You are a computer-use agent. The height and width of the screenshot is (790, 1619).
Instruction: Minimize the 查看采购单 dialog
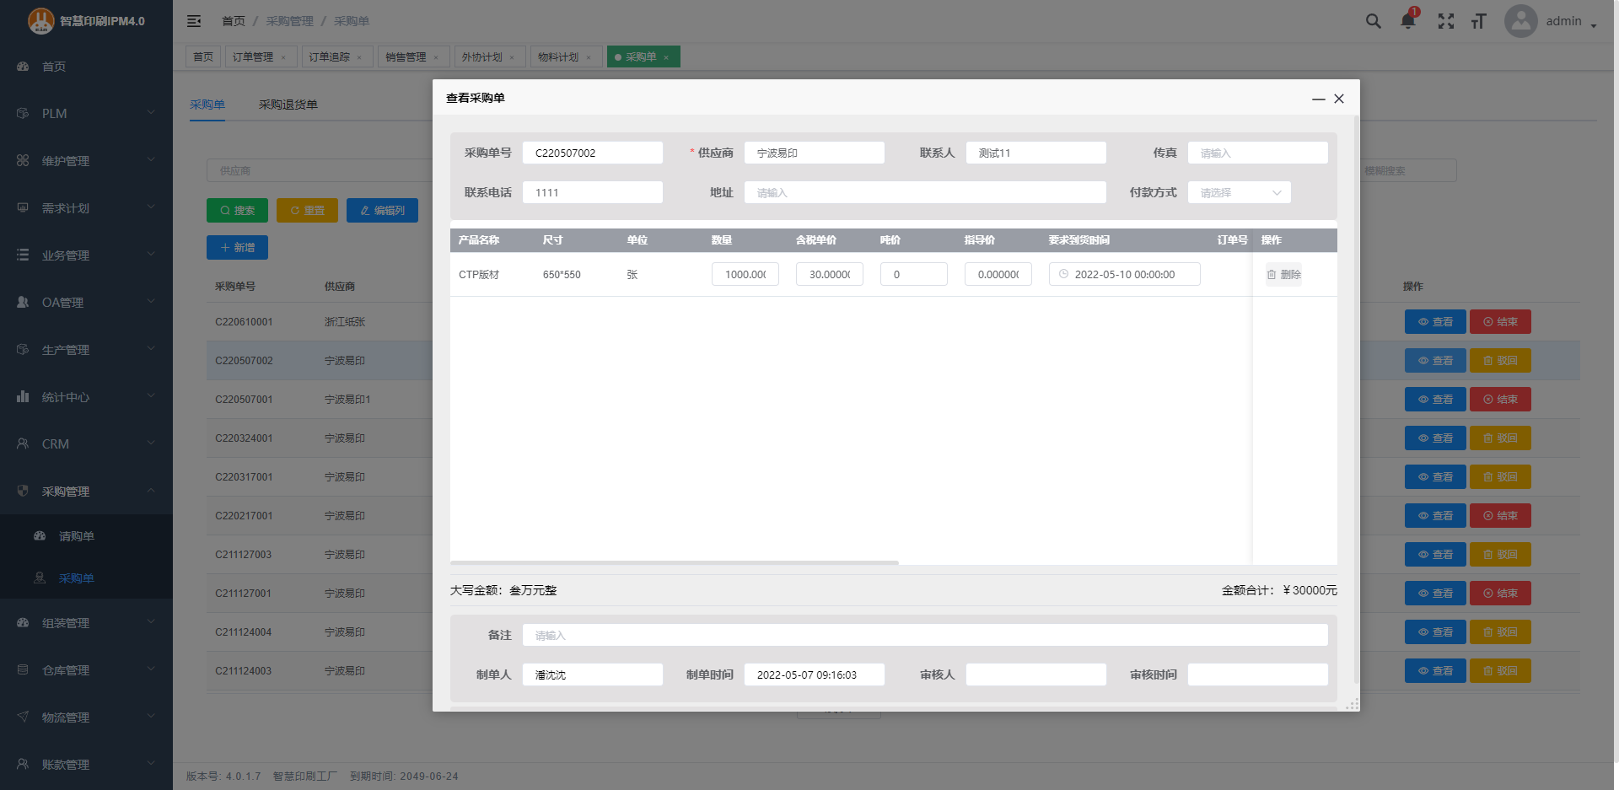click(x=1318, y=99)
